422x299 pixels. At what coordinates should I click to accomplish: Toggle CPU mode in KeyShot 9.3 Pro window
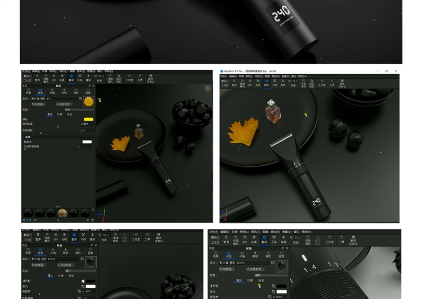(x=250, y=83)
